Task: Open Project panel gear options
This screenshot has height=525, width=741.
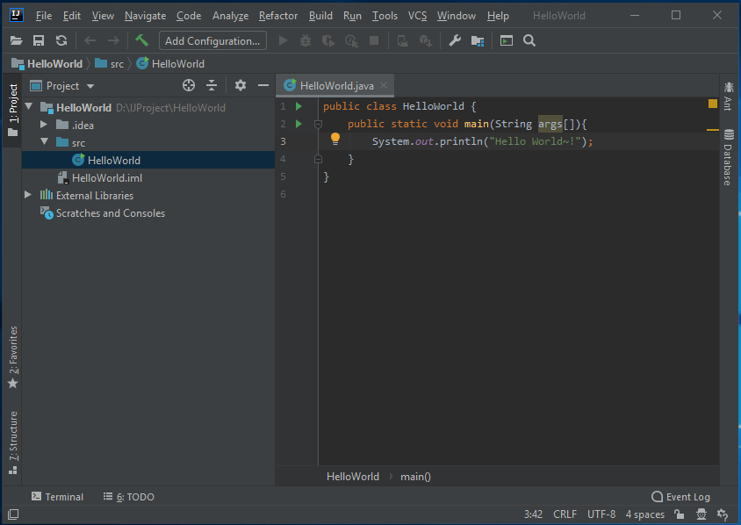Action: (x=240, y=85)
